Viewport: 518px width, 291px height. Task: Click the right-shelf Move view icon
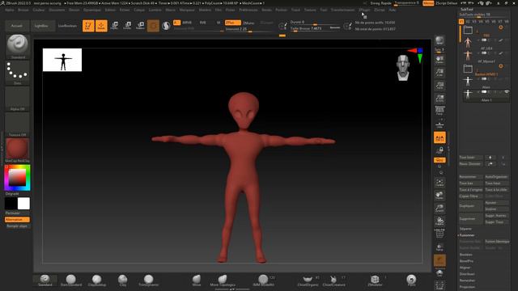click(439, 196)
